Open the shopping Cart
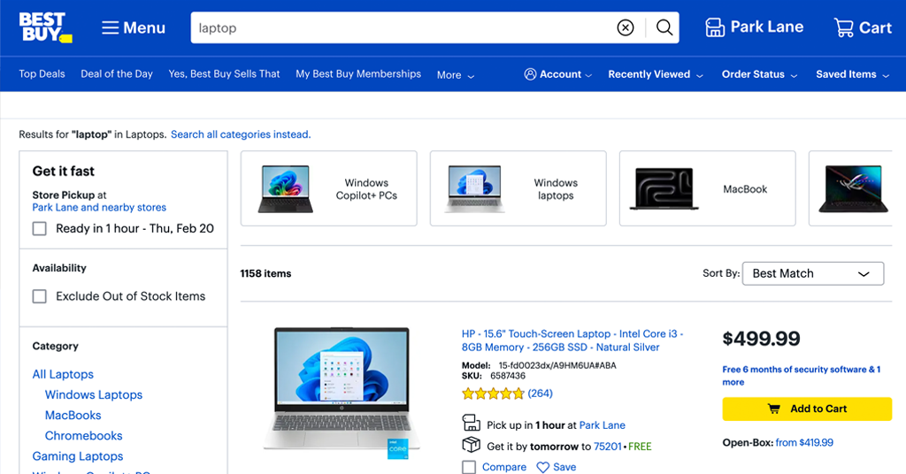This screenshot has height=474, width=906. (x=863, y=27)
